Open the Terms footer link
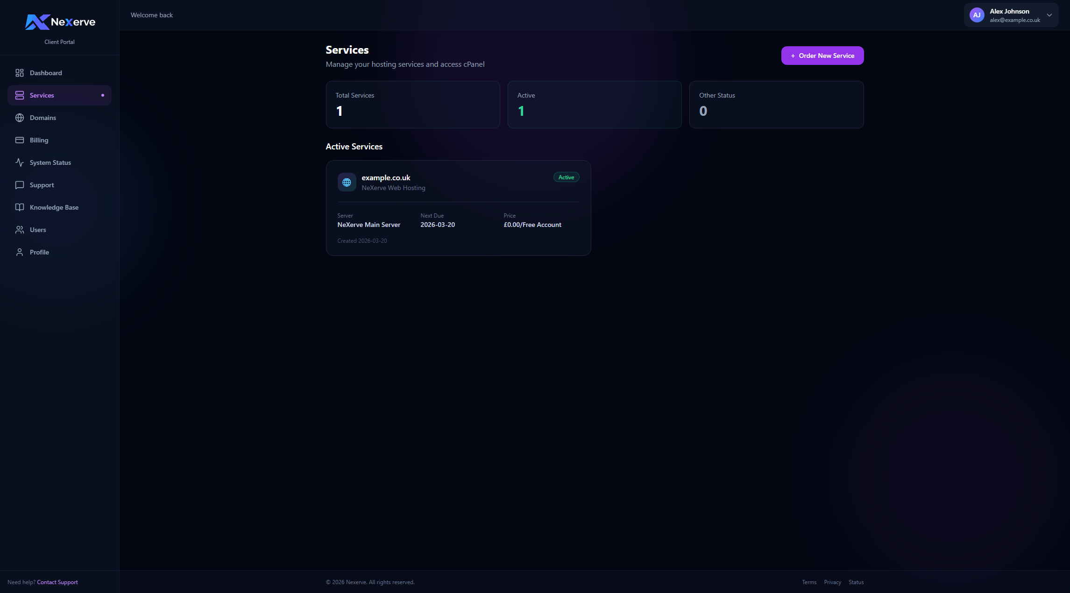The height and width of the screenshot is (593, 1070). pos(809,582)
